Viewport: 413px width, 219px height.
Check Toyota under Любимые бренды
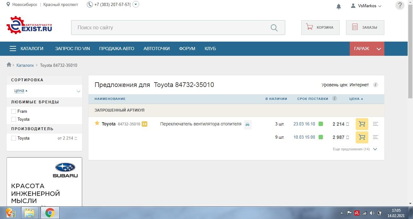click(x=14, y=119)
